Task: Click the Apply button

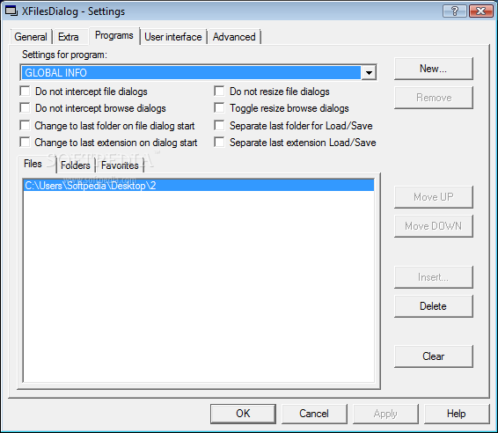Action: (385, 414)
